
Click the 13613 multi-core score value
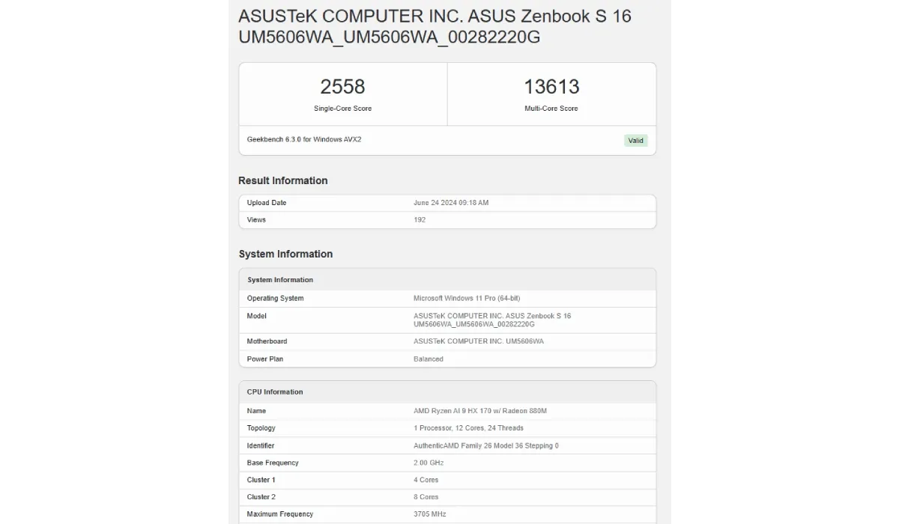coord(551,86)
